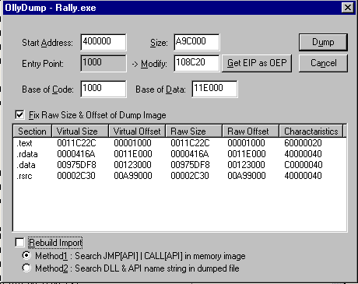Click Virtual Offset value 00123000

coord(133,165)
